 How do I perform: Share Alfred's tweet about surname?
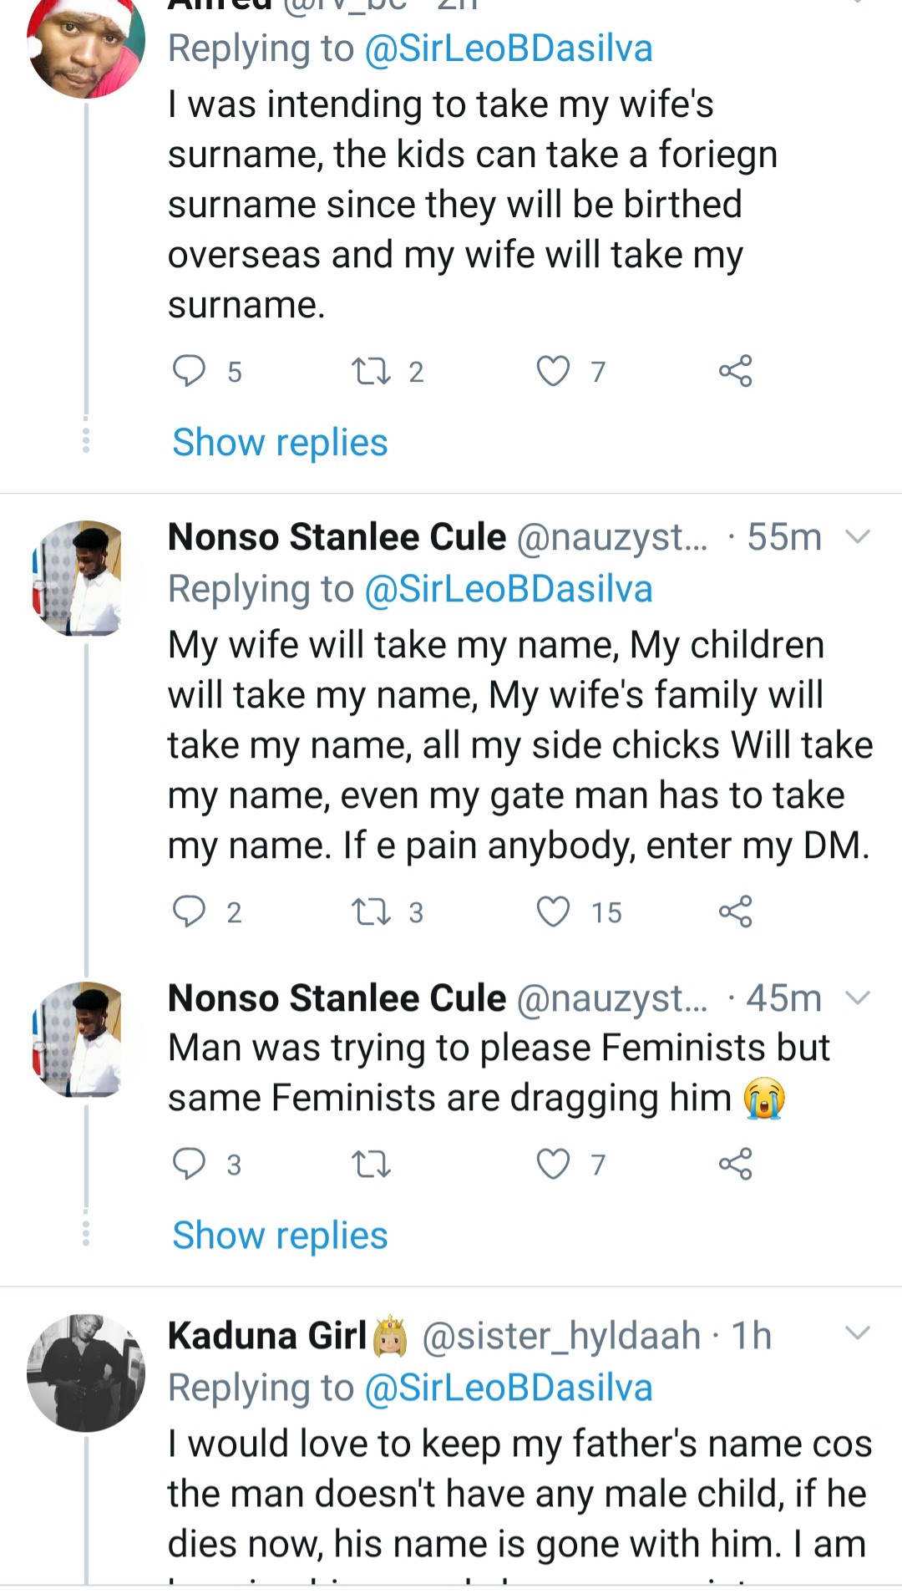(x=735, y=370)
